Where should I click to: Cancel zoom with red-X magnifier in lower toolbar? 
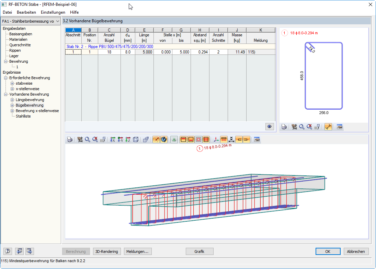(x=95, y=139)
